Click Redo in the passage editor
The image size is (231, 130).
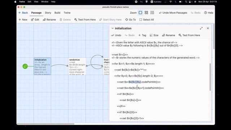click(x=130, y=35)
